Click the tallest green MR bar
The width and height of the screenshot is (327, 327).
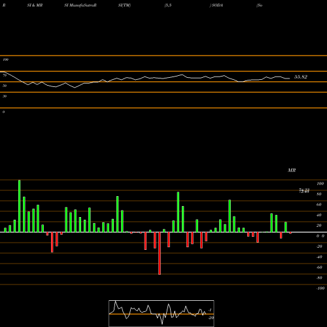pos(20,206)
